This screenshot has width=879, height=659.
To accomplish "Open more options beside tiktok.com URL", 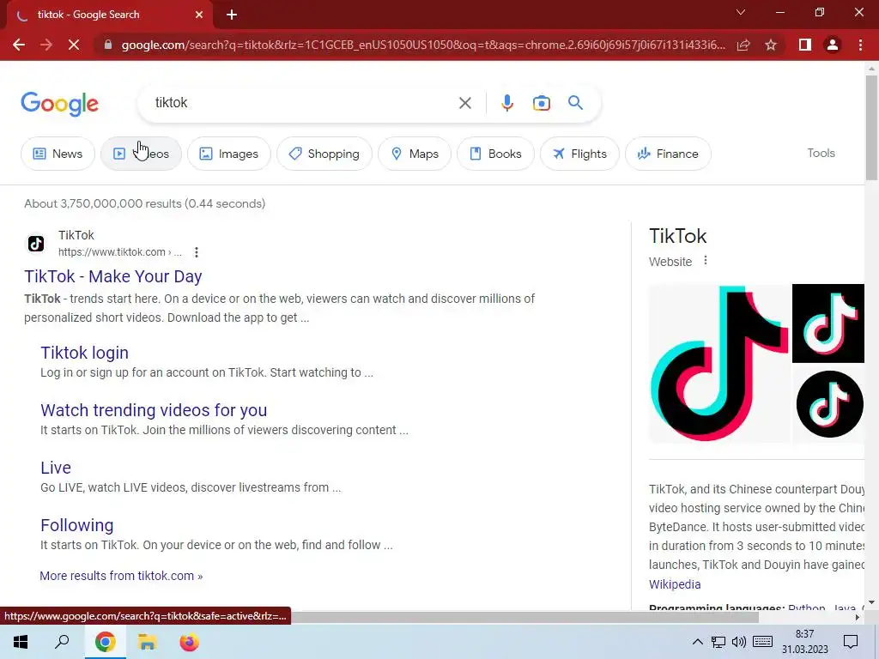I will click(197, 252).
